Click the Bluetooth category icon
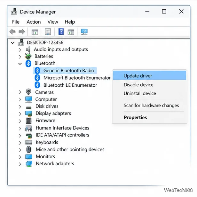 click(x=28, y=63)
